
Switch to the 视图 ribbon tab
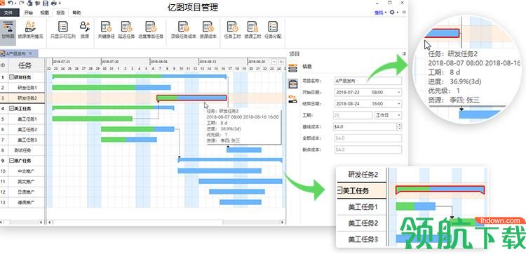45,13
